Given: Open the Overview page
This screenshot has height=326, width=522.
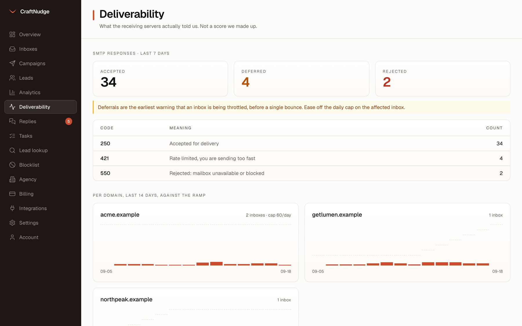Looking at the screenshot, I should [41, 34].
